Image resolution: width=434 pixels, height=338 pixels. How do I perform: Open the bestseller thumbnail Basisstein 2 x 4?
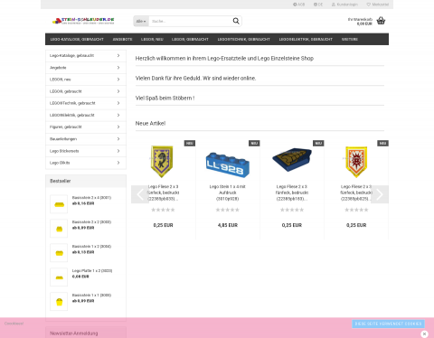[x=59, y=204]
